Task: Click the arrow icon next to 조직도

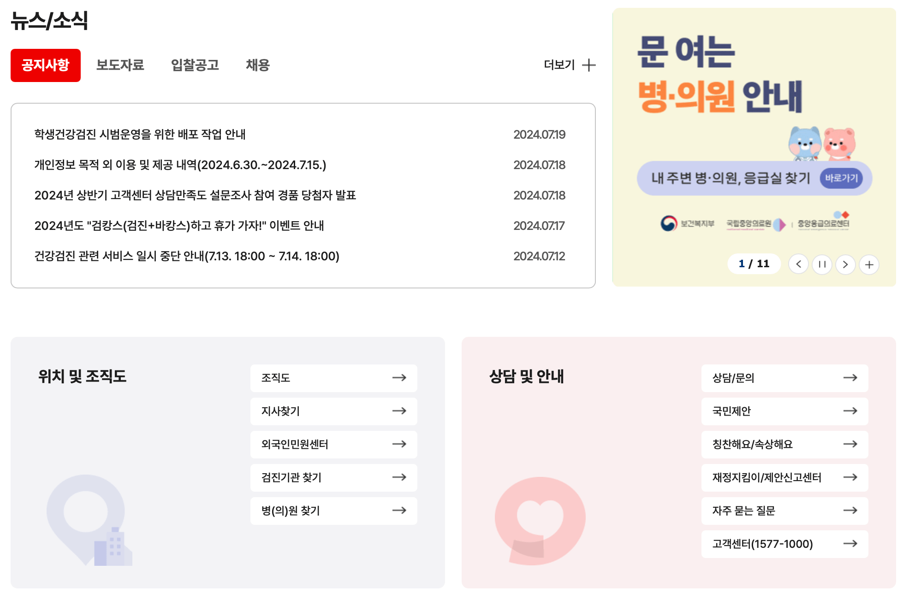Action: click(399, 378)
